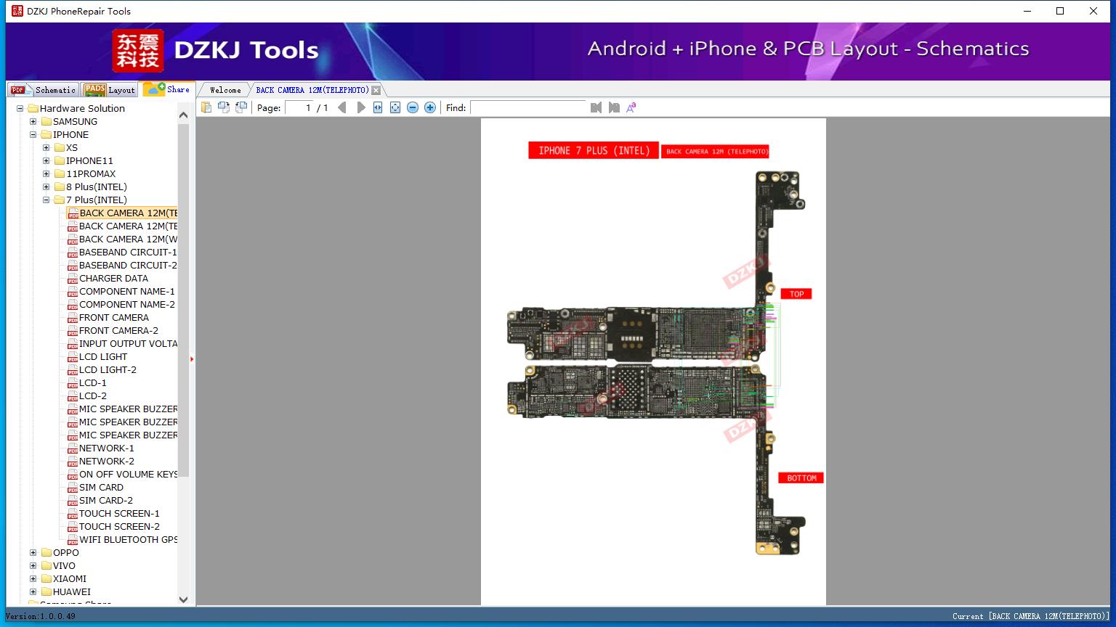Fit the whole page in view
Viewport: 1116px width, 627px height.
395,107
